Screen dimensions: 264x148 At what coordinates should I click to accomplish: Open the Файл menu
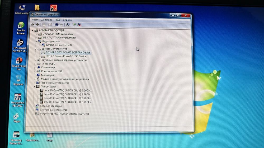(x=35, y=20)
